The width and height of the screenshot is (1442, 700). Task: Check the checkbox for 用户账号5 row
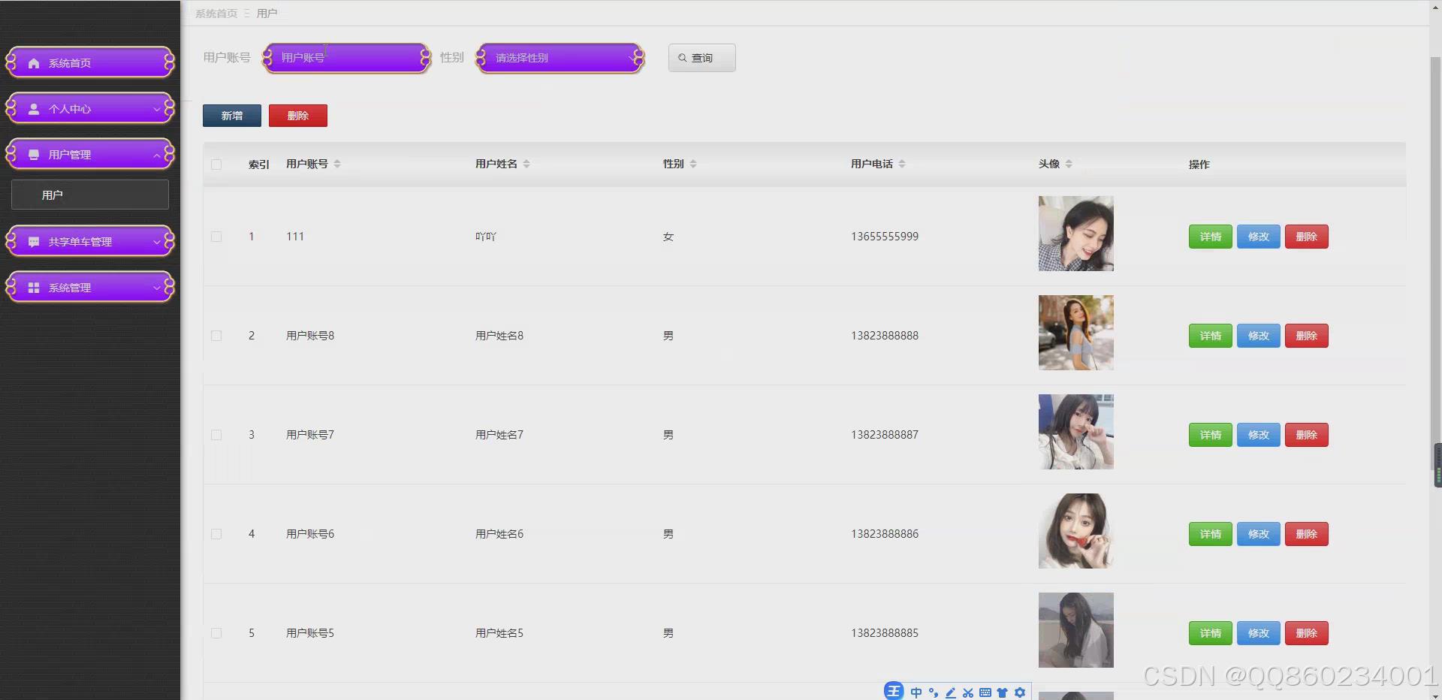click(x=216, y=633)
